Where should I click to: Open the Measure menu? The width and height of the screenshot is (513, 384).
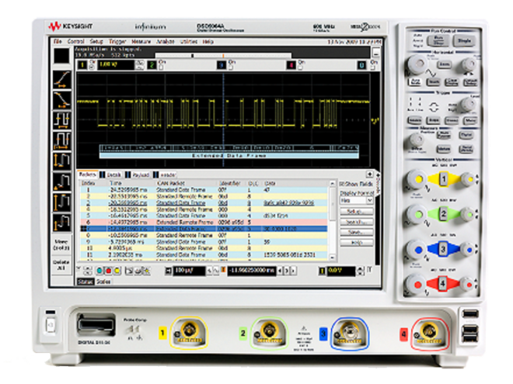tap(141, 41)
